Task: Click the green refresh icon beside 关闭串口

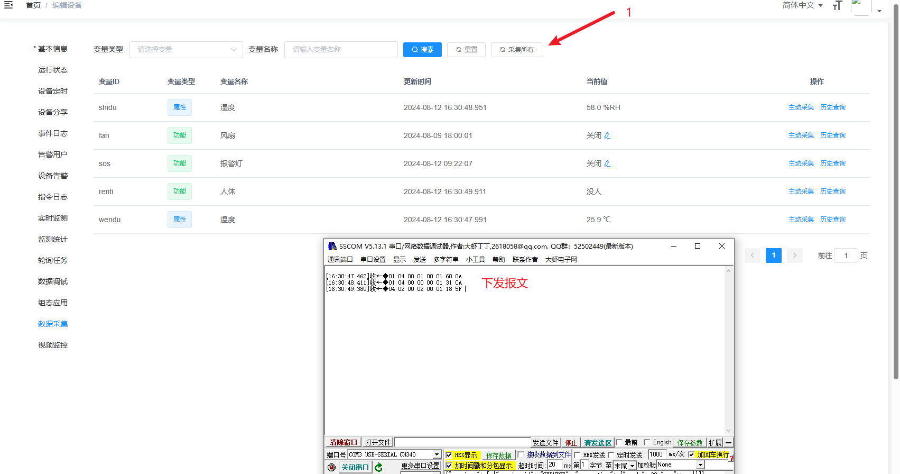Action: click(x=378, y=467)
